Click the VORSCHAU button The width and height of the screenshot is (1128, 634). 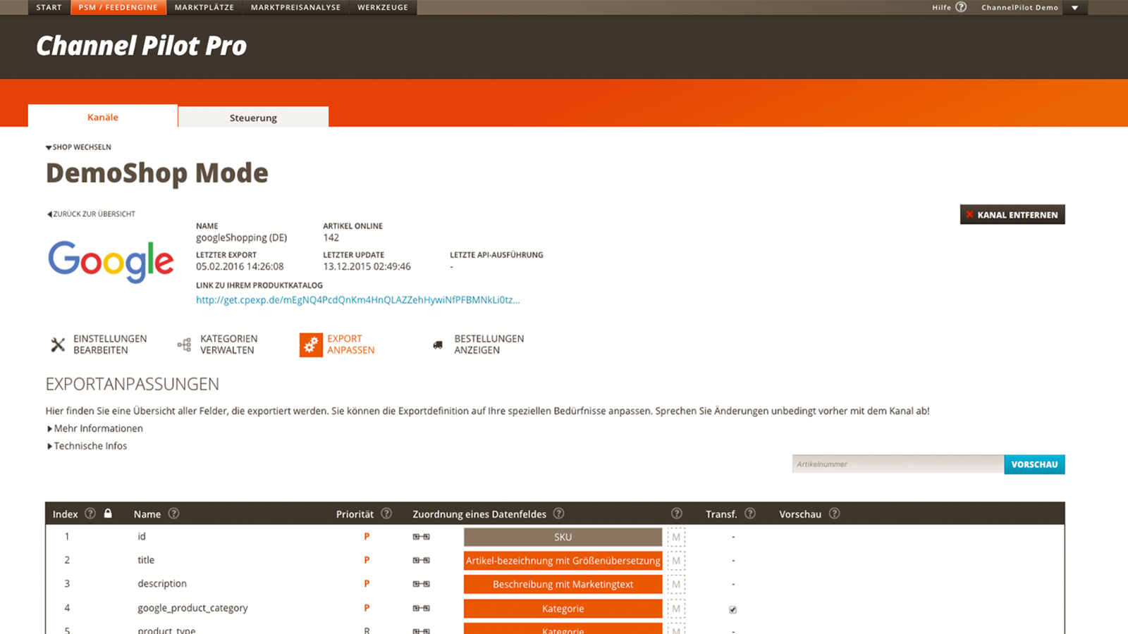(x=1034, y=464)
